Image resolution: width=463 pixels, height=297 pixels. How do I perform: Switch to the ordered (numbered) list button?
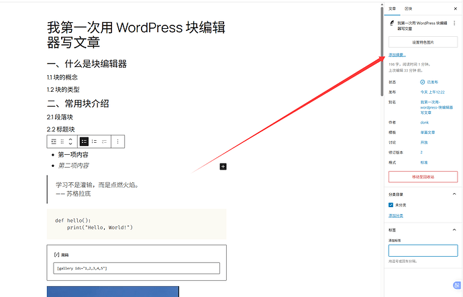pyautogui.click(x=94, y=141)
